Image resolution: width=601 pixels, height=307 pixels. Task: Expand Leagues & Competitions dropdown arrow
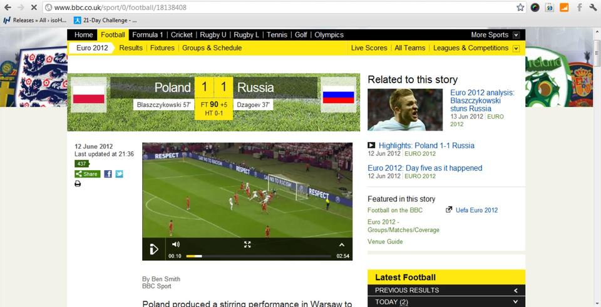pyautogui.click(x=516, y=48)
